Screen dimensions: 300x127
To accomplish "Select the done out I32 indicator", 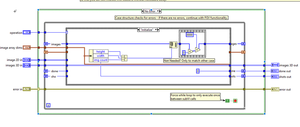I will point(275,71).
